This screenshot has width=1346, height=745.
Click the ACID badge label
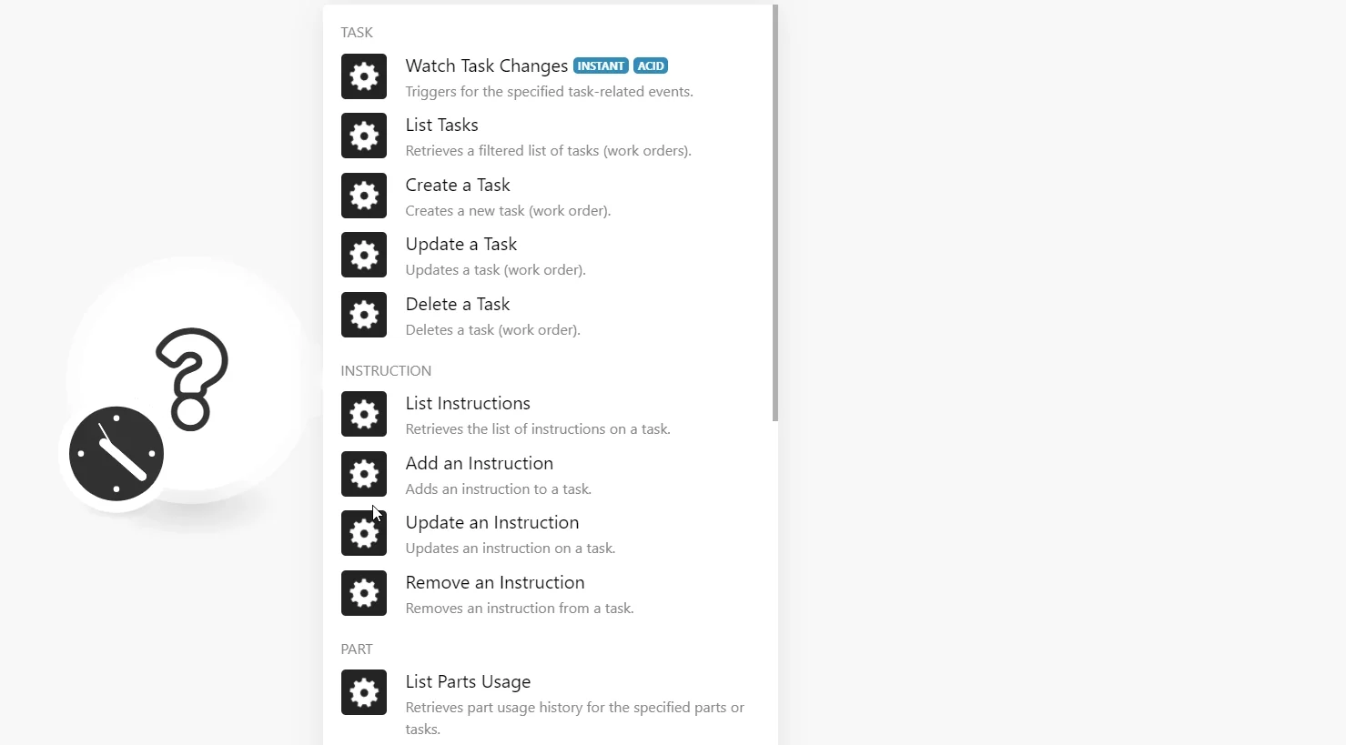pyautogui.click(x=651, y=65)
